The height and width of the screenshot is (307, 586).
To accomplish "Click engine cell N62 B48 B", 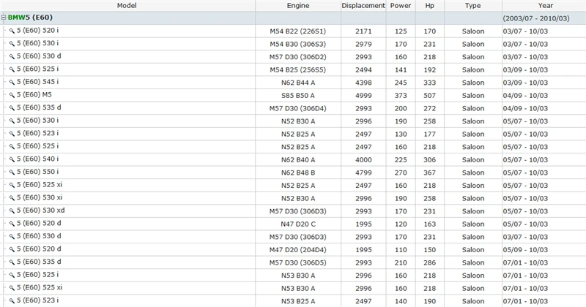I will [x=298, y=173].
